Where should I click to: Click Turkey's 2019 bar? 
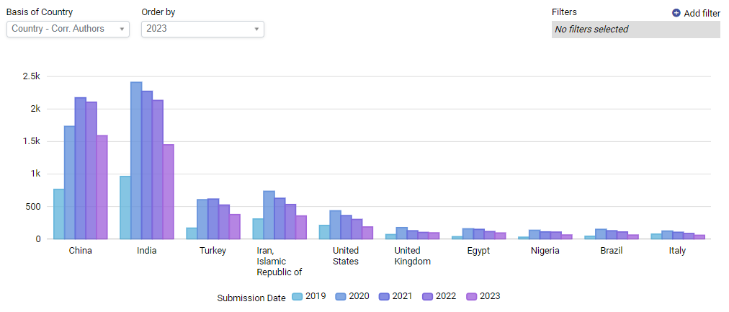(192, 233)
